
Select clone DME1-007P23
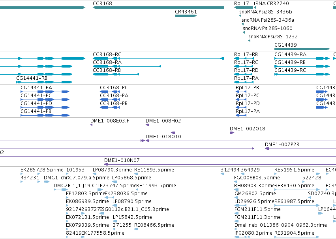pyautogui.click(x=300, y=149)
